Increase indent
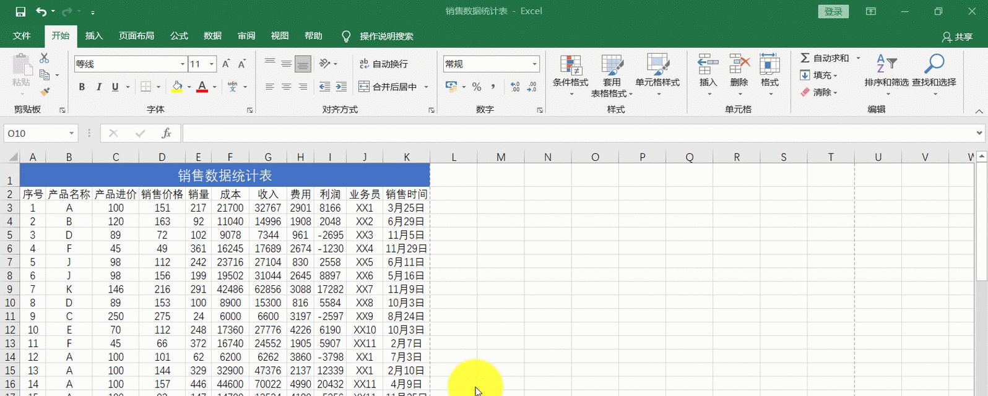 click(x=341, y=87)
